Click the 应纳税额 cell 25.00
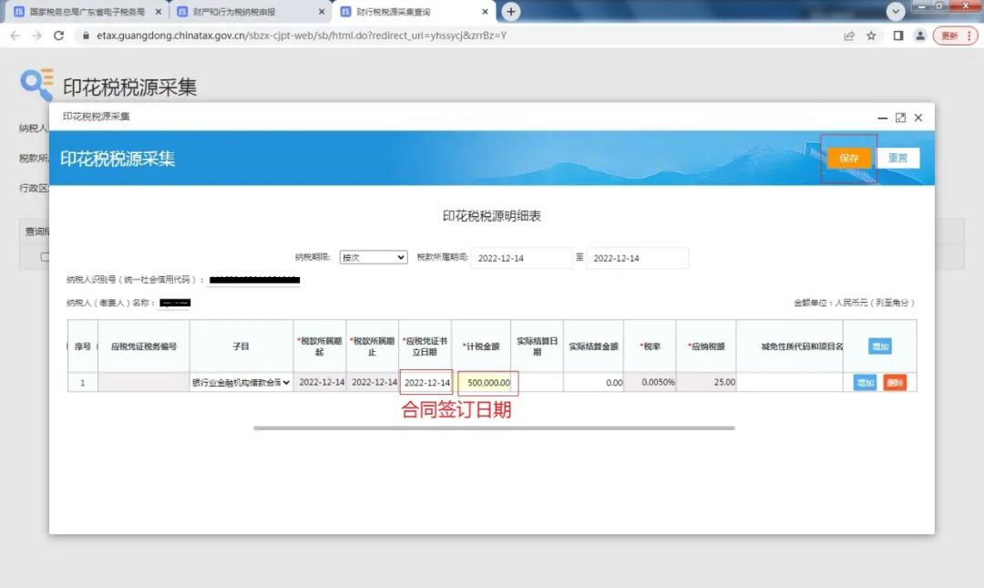 click(x=706, y=383)
